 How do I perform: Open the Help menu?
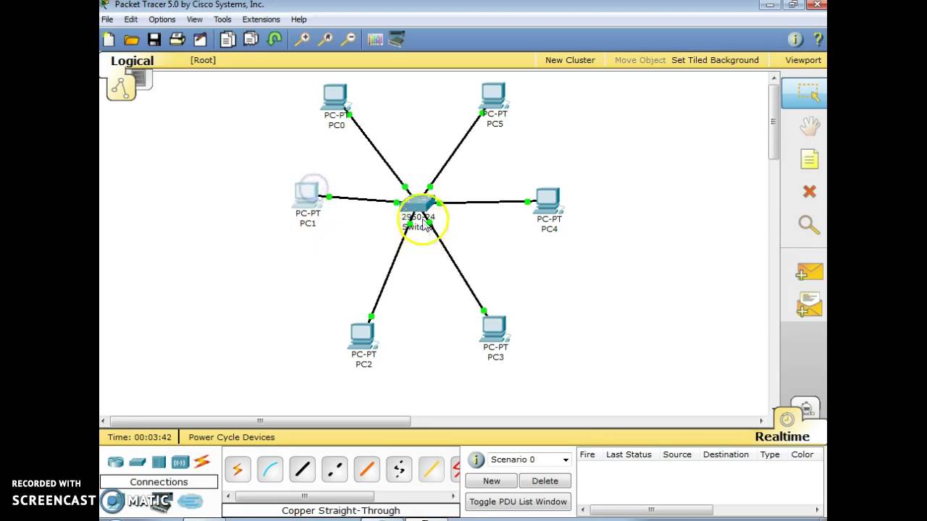298,20
